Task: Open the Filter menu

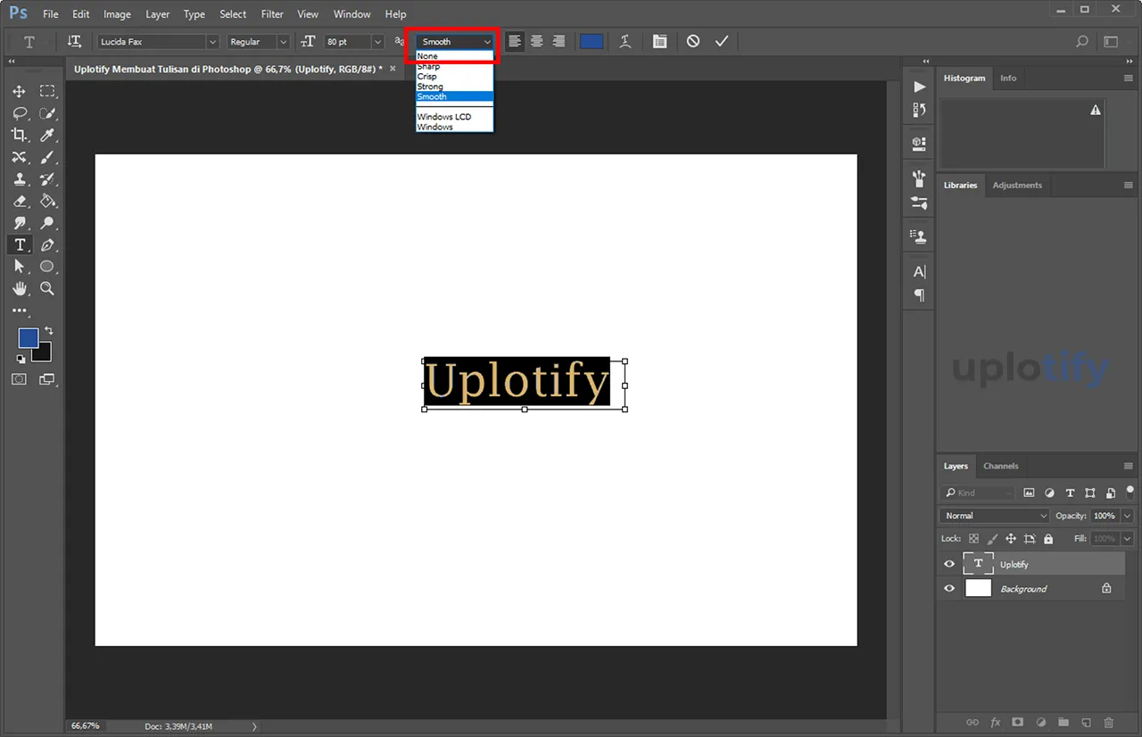Action: [272, 14]
